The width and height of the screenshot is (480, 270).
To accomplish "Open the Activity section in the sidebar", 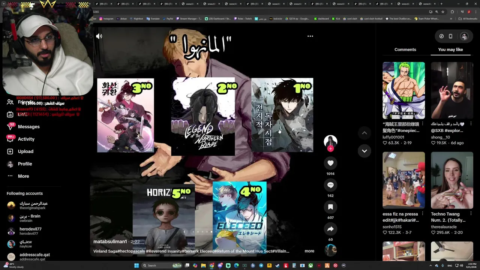I will (26, 139).
